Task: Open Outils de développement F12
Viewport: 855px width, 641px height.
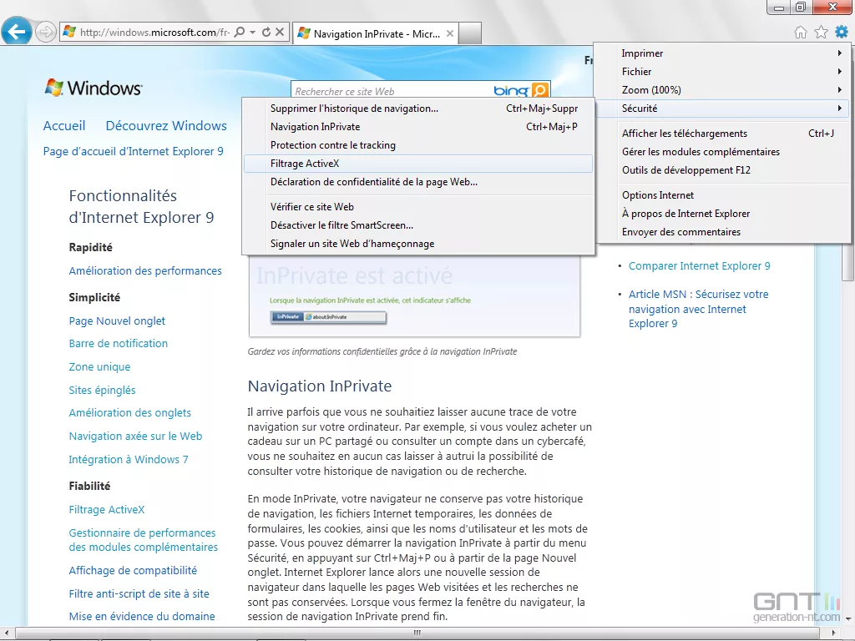Action: [724, 170]
